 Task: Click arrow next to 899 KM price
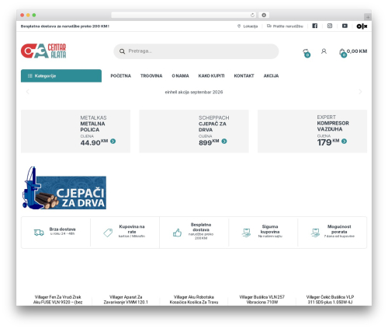(x=224, y=142)
